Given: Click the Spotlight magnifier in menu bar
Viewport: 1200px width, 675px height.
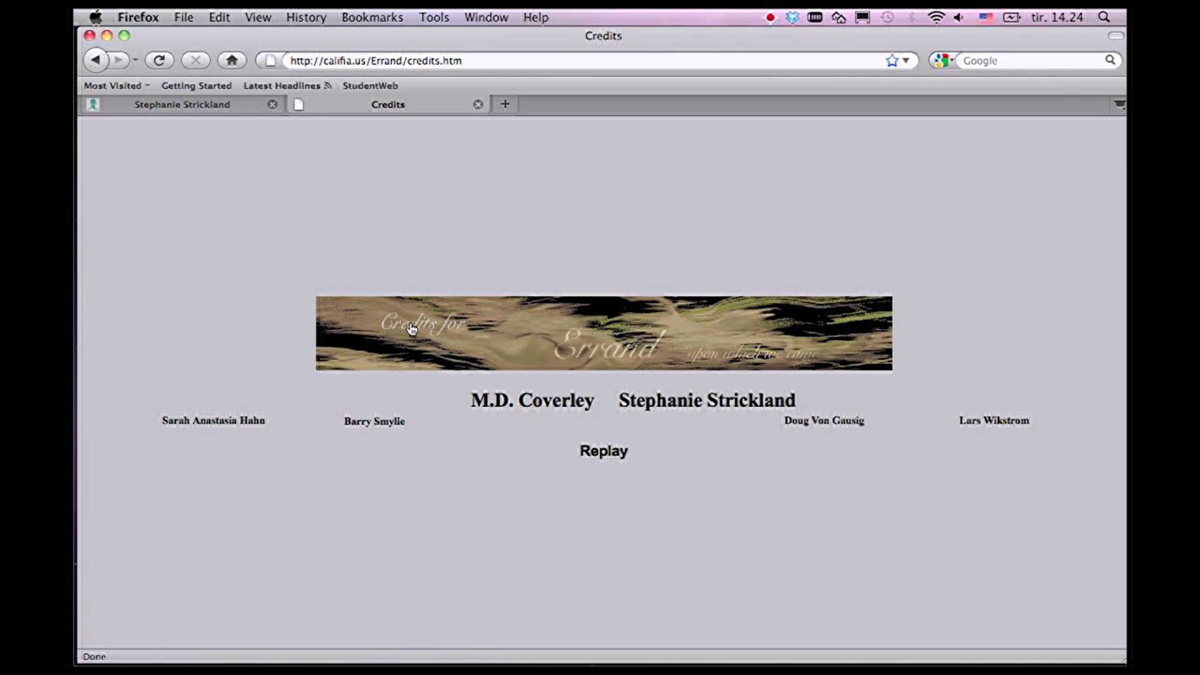Looking at the screenshot, I should (1104, 17).
